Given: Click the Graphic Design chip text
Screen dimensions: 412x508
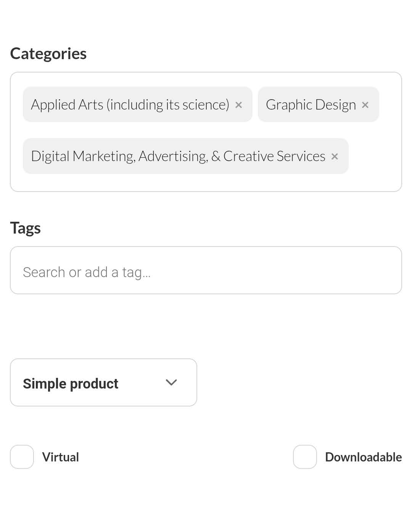Looking at the screenshot, I should 311,105.
